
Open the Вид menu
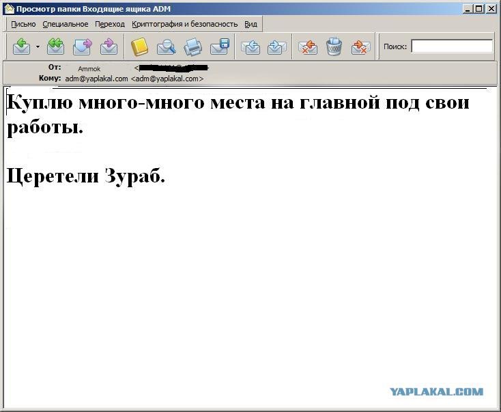250,24
